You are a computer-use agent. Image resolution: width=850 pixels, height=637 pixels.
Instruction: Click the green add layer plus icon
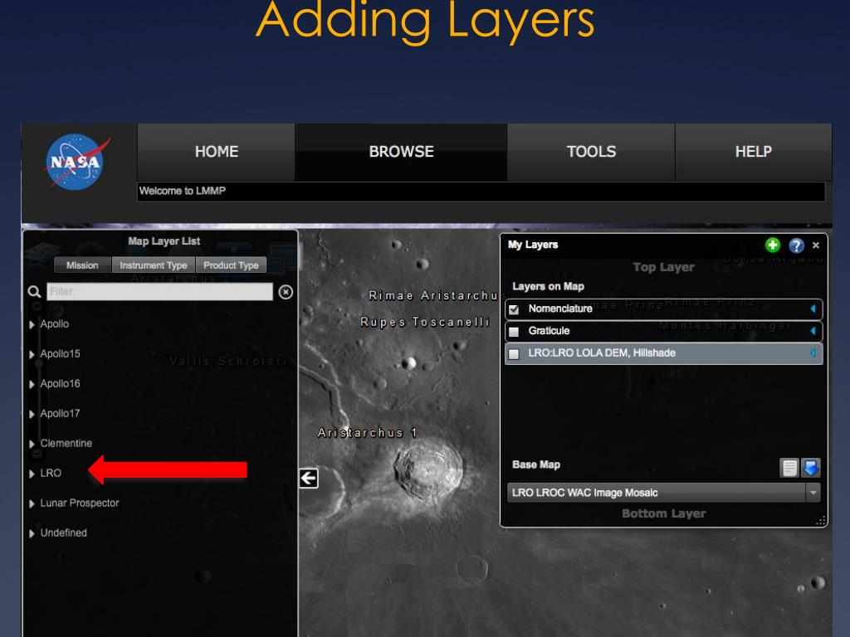tap(773, 246)
